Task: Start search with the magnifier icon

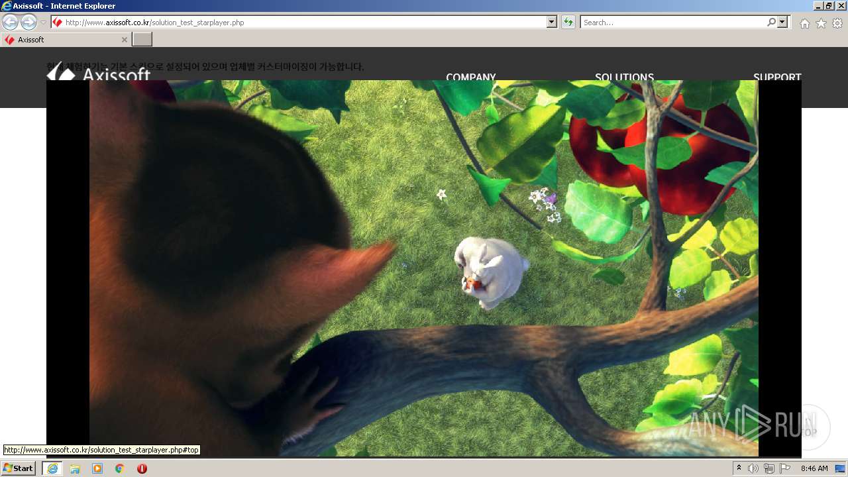Action: (772, 23)
